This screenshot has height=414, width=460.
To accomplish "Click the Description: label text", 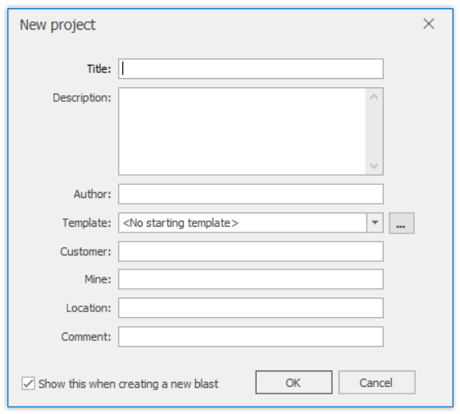I will 82,98.
